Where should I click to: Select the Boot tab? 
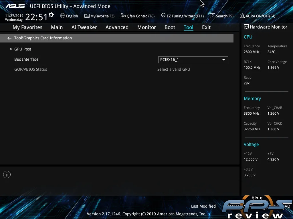[x=170, y=27]
